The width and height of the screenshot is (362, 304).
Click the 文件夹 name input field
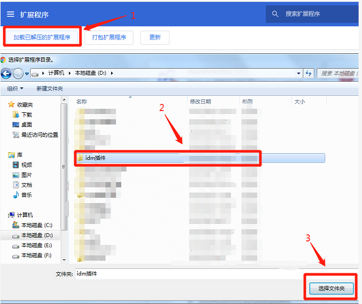[x=217, y=274]
